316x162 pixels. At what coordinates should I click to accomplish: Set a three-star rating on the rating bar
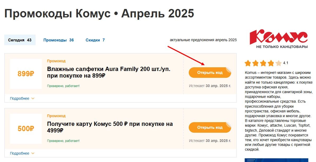click(263, 63)
